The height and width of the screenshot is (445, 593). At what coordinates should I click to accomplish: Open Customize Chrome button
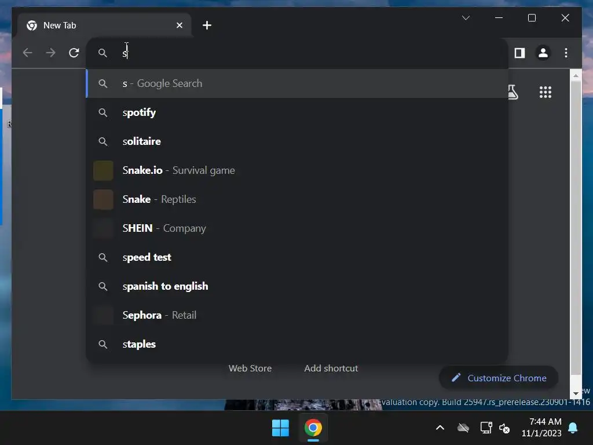[499, 378]
